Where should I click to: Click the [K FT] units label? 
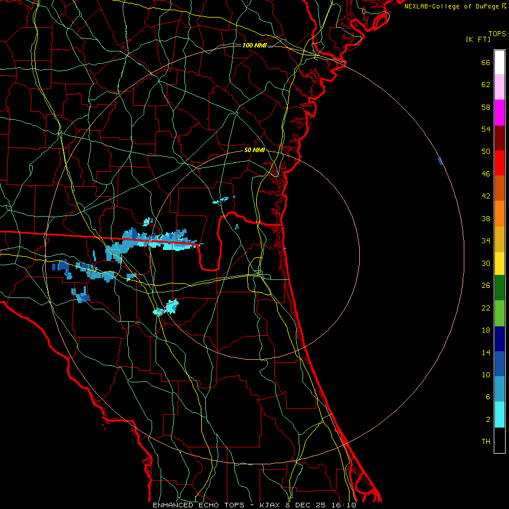click(x=478, y=39)
